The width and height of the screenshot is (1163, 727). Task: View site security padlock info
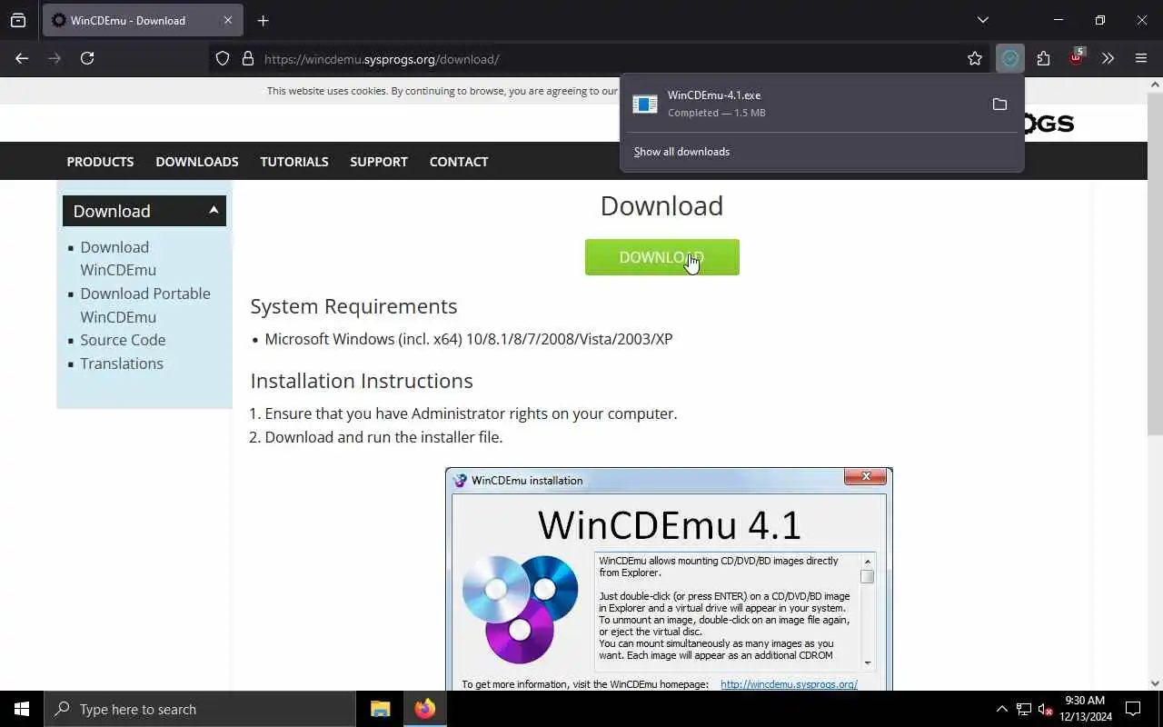[247, 58]
